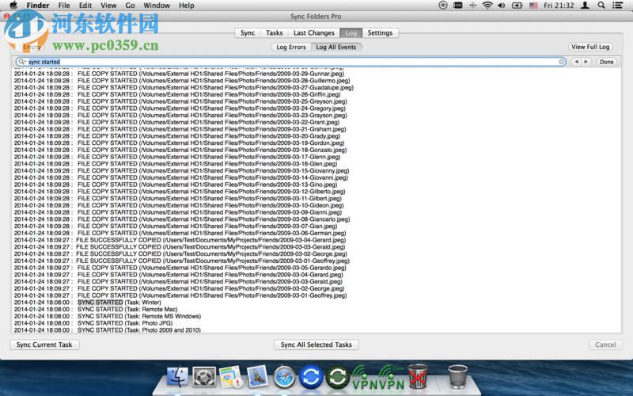Open Finder from the Dock
633x396 pixels.
(x=177, y=376)
